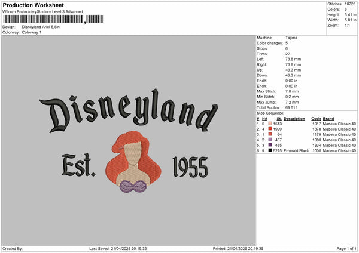Click the color swatch for thread 1179
Viewport: 359px width, 253px height.
pyautogui.click(x=270, y=134)
